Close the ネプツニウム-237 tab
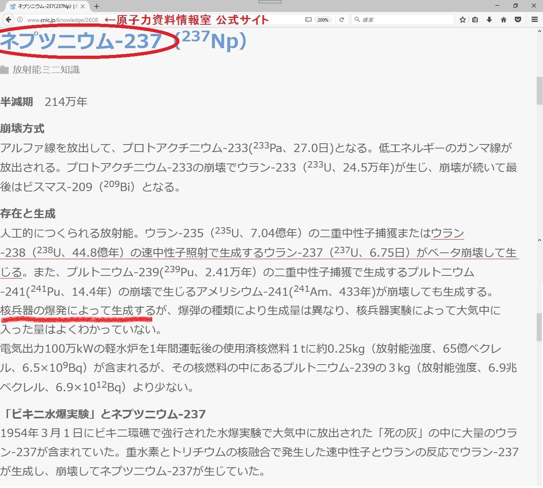The width and height of the screenshot is (543, 488). [83, 6]
